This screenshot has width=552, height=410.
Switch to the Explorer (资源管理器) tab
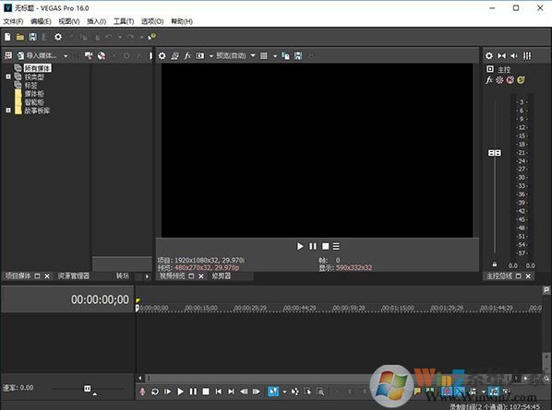click(x=74, y=276)
